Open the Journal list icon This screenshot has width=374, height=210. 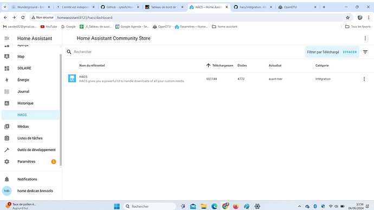point(7,91)
